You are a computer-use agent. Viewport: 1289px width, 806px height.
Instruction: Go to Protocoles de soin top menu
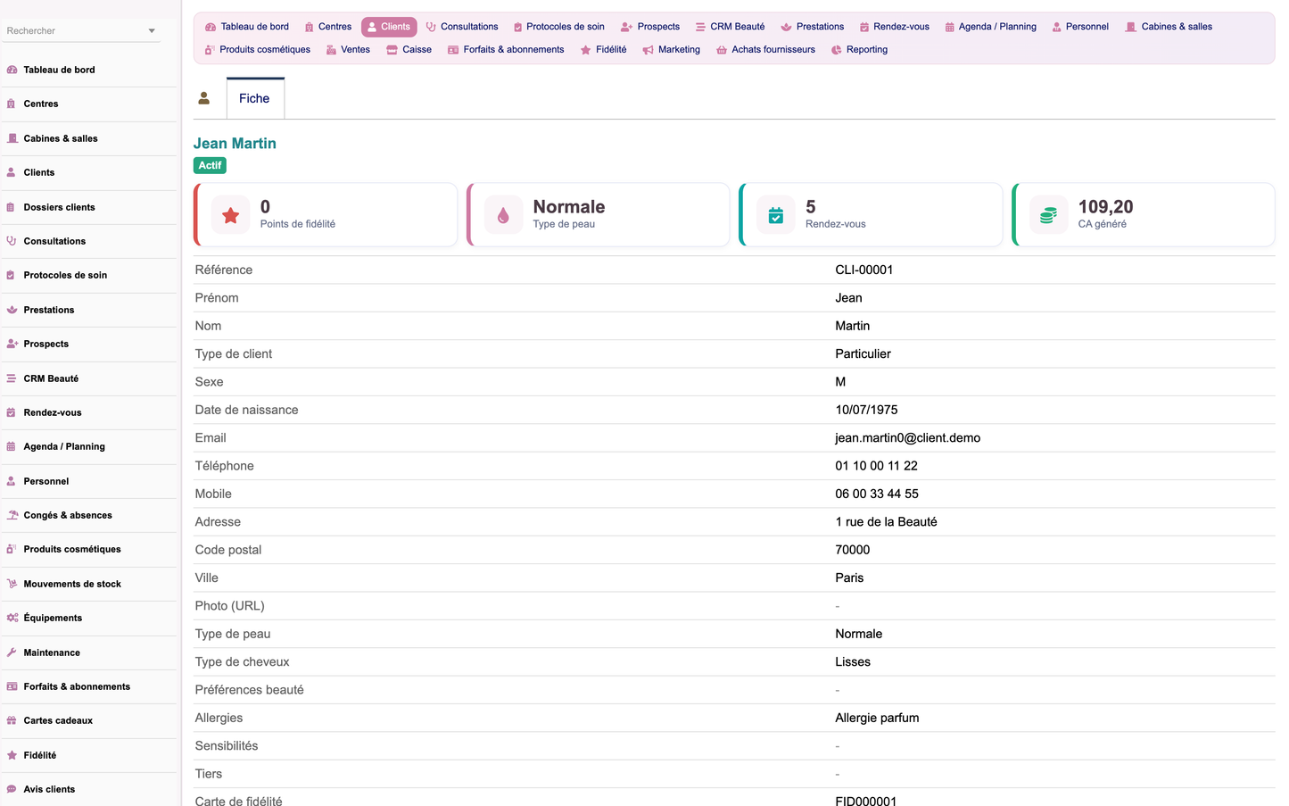coord(558,27)
